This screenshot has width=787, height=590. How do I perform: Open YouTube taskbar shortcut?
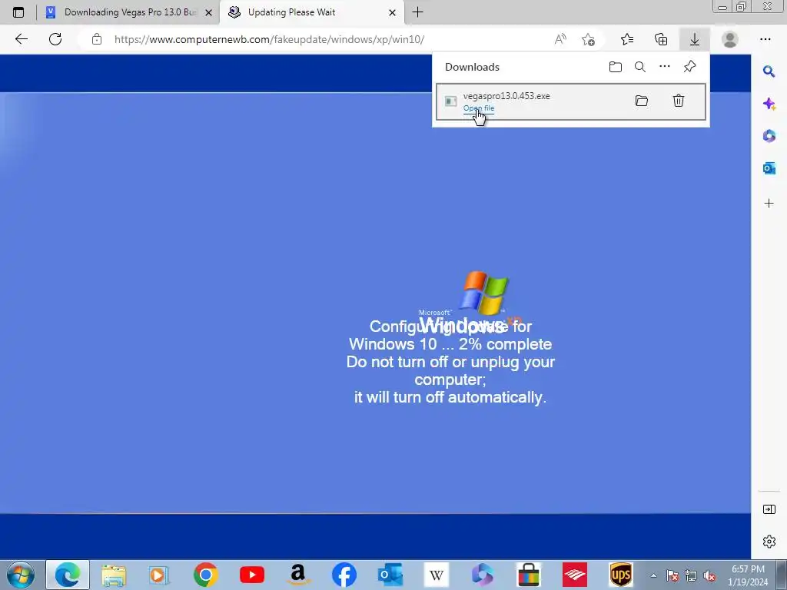click(x=252, y=575)
